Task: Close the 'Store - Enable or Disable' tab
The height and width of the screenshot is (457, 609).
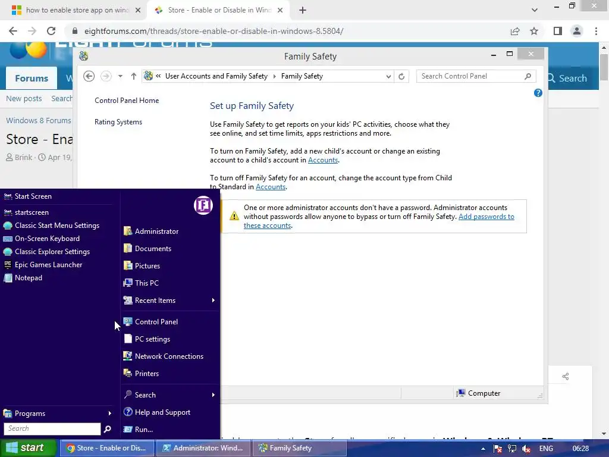Action: (280, 11)
